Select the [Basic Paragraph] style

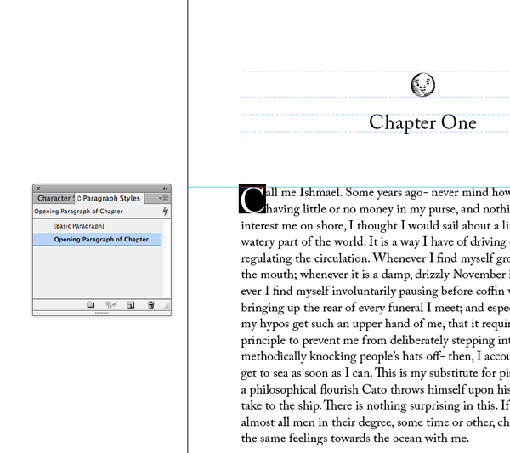tap(97, 226)
